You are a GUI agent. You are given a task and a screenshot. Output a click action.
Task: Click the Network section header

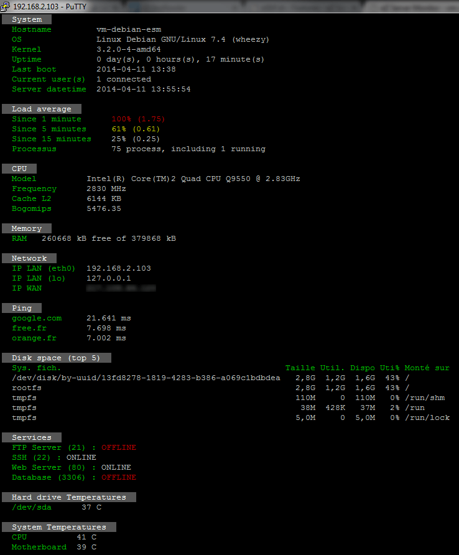(x=29, y=258)
